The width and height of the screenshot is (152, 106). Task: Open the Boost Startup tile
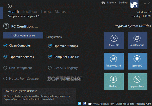138,40
